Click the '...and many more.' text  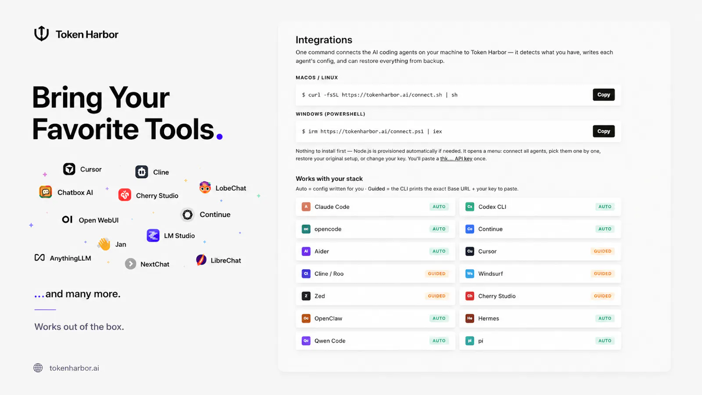pyautogui.click(x=77, y=294)
